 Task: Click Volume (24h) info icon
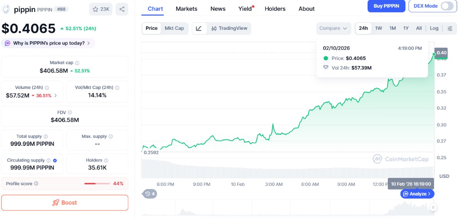(47, 88)
